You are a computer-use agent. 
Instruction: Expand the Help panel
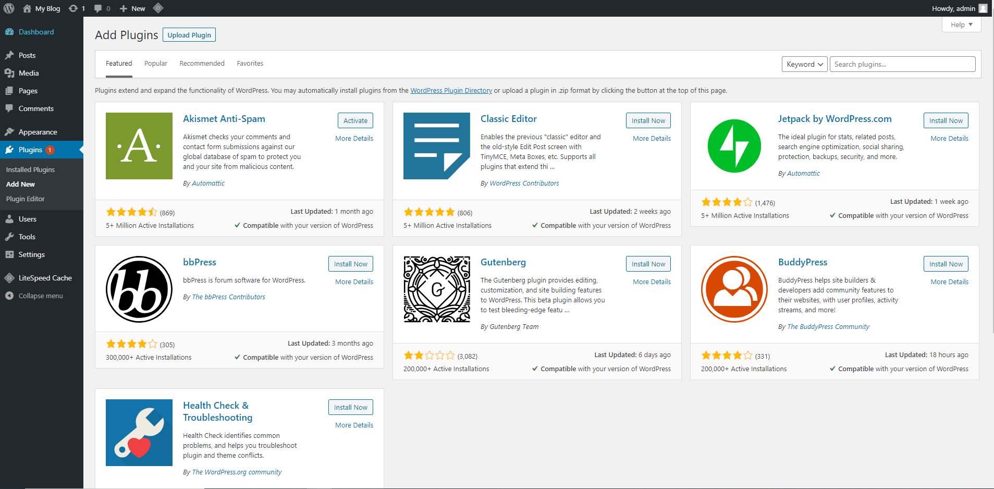click(961, 25)
